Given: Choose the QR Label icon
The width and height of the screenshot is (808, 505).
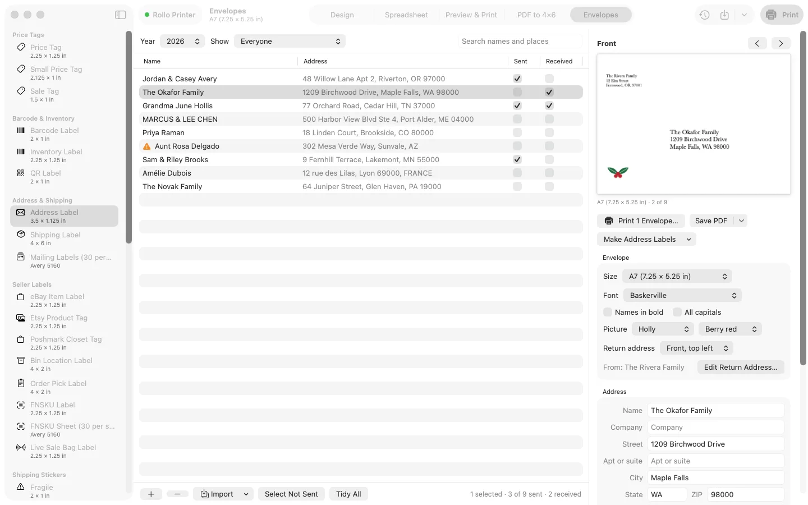Looking at the screenshot, I should [x=21, y=173].
